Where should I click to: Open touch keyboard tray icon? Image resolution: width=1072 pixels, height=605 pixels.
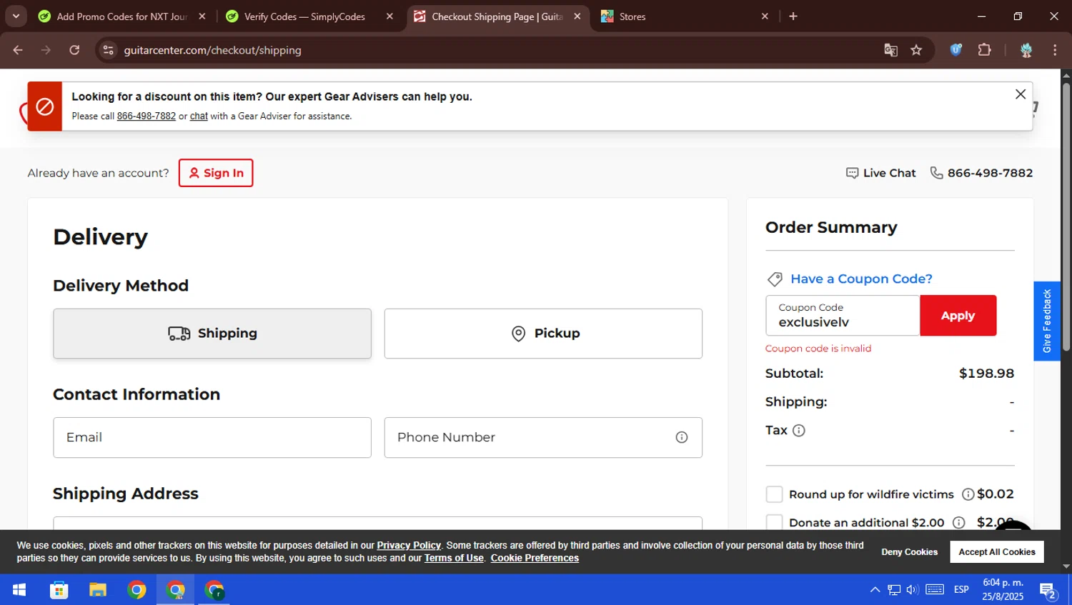(x=935, y=590)
